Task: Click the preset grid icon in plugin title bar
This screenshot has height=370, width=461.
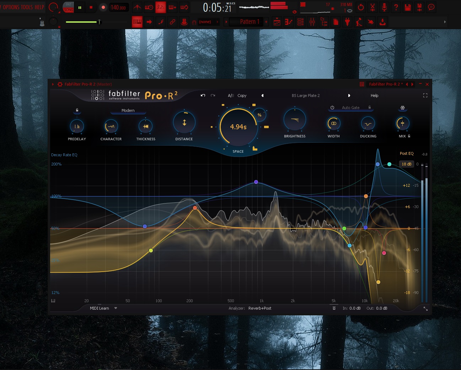Action: [x=362, y=84]
